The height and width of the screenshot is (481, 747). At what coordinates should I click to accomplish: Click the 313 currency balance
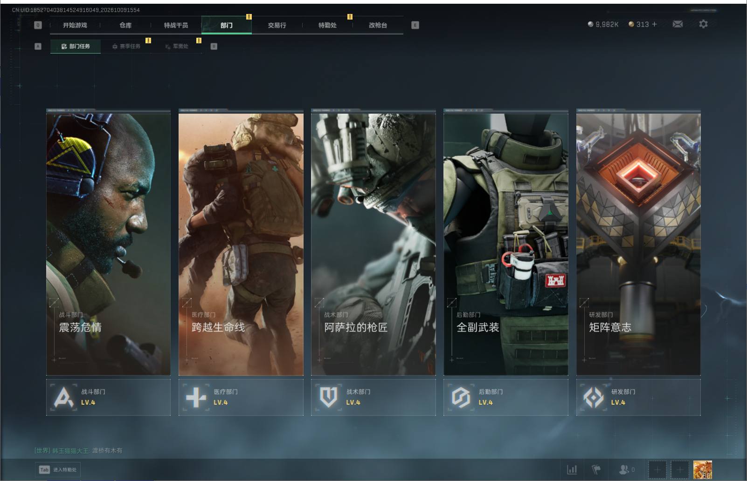[639, 24]
